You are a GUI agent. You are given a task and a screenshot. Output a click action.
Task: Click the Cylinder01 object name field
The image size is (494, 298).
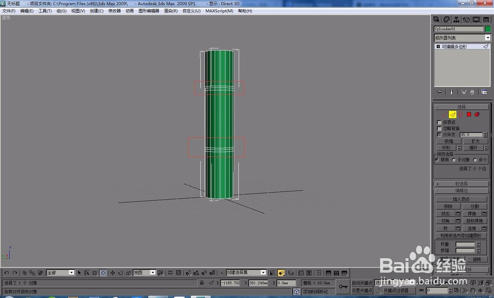click(x=459, y=29)
